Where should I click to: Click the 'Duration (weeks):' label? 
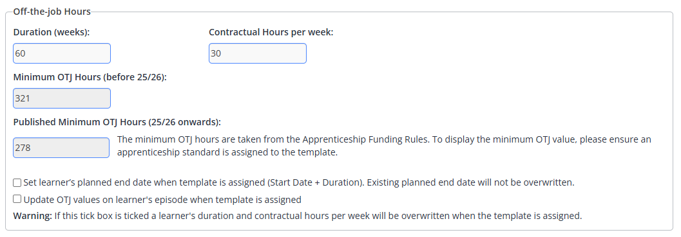click(x=52, y=33)
